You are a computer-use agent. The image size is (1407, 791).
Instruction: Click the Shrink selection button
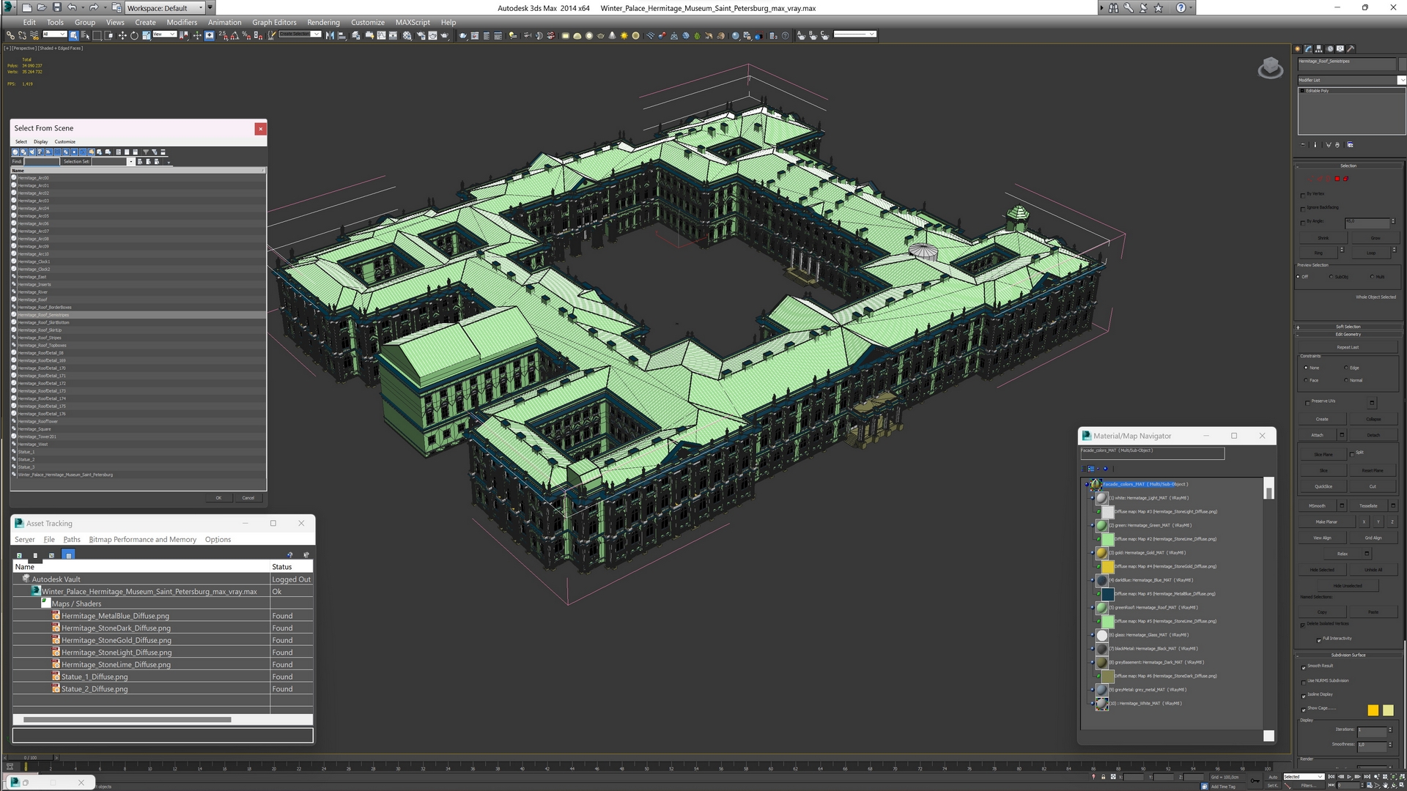1323,238
